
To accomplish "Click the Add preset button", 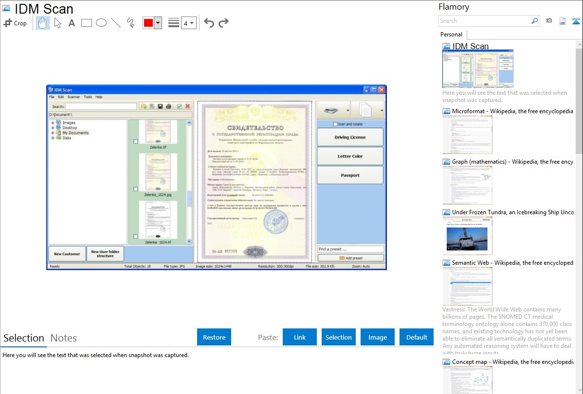I will pos(350,258).
